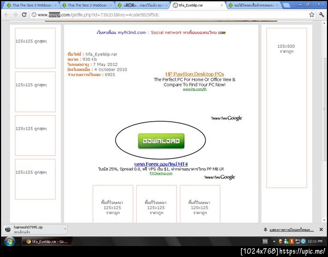
Task: Reload the page with refresh icon
Action: pyautogui.click(x=24, y=14)
